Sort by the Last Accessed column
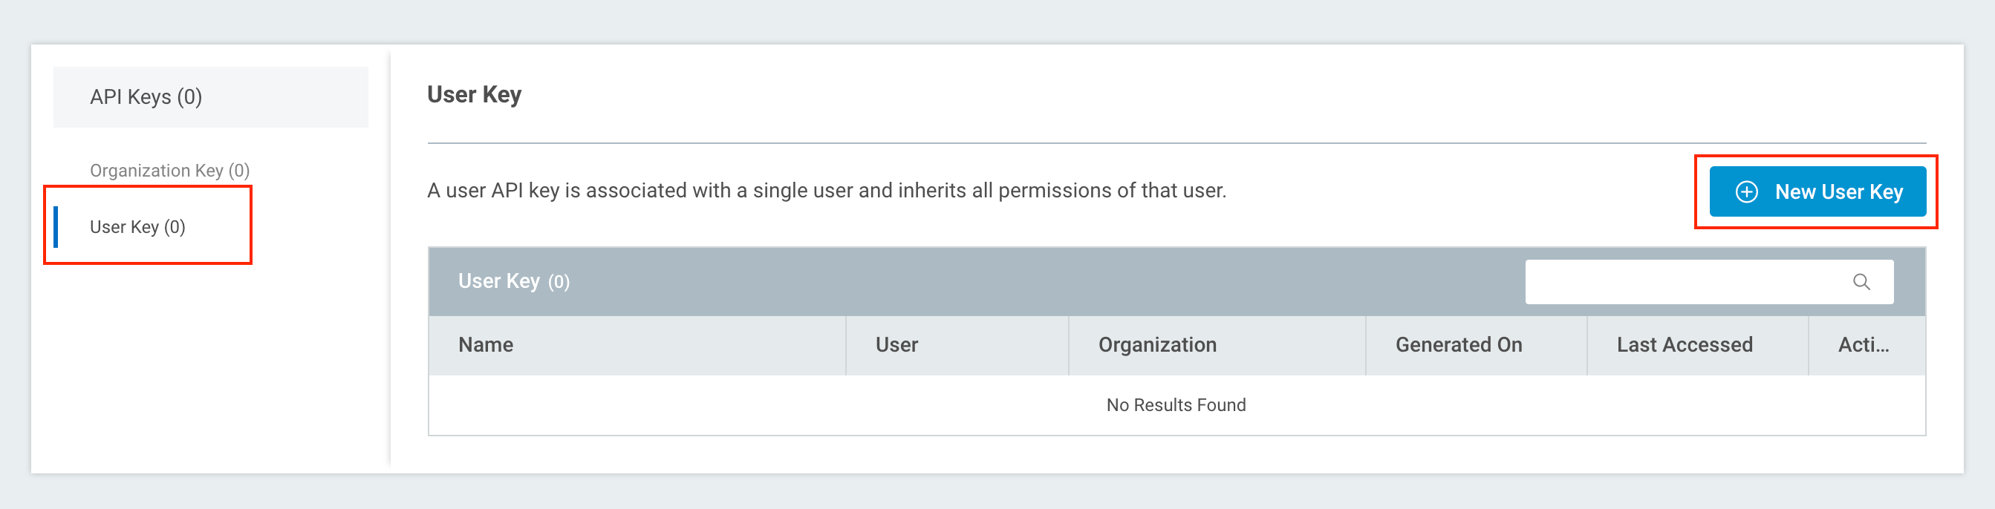 [x=1684, y=345]
